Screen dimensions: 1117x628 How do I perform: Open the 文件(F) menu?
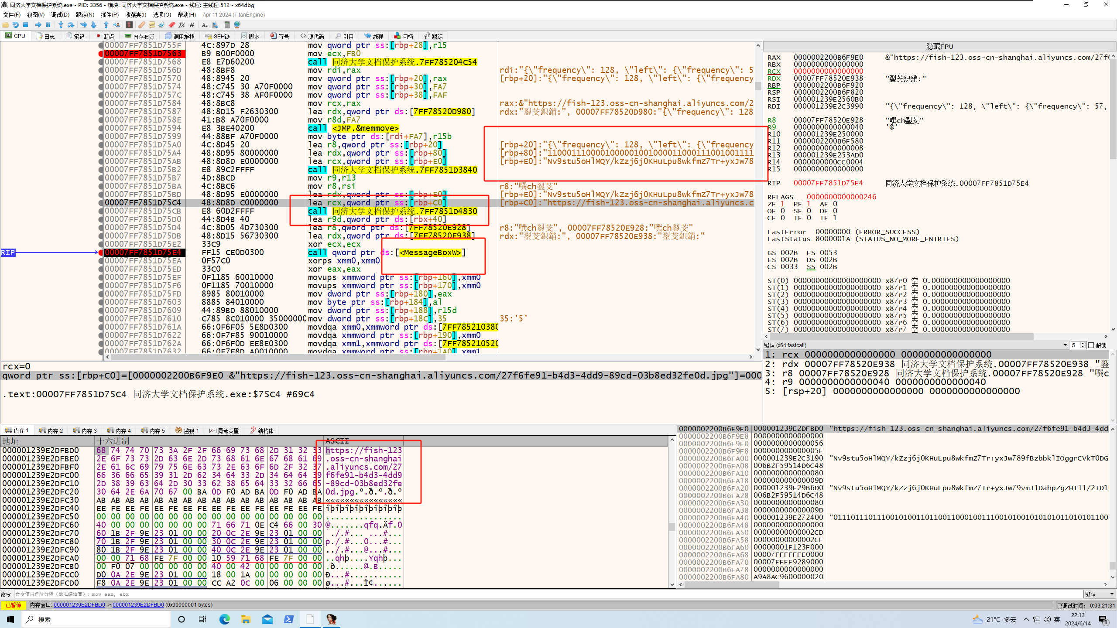12,15
